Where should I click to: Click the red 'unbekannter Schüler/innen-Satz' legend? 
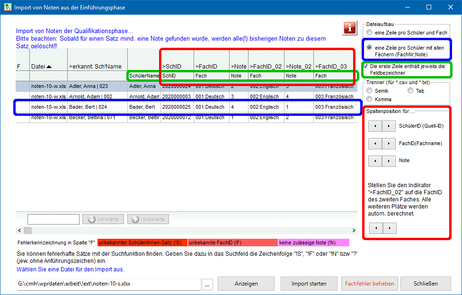click(x=142, y=243)
